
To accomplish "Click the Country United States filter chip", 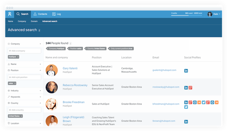I will click(95, 49).
